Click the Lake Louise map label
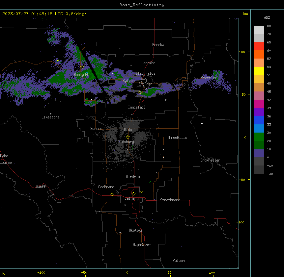 6,159
